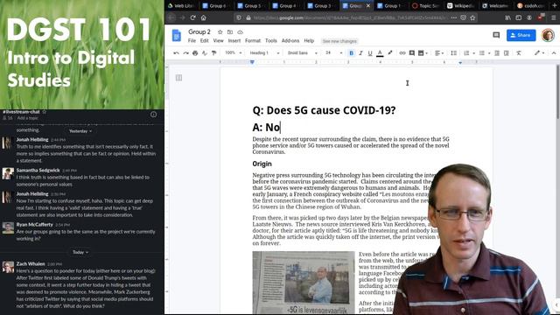Pick the highlight color pen tool
560x315 pixels.
coord(390,52)
